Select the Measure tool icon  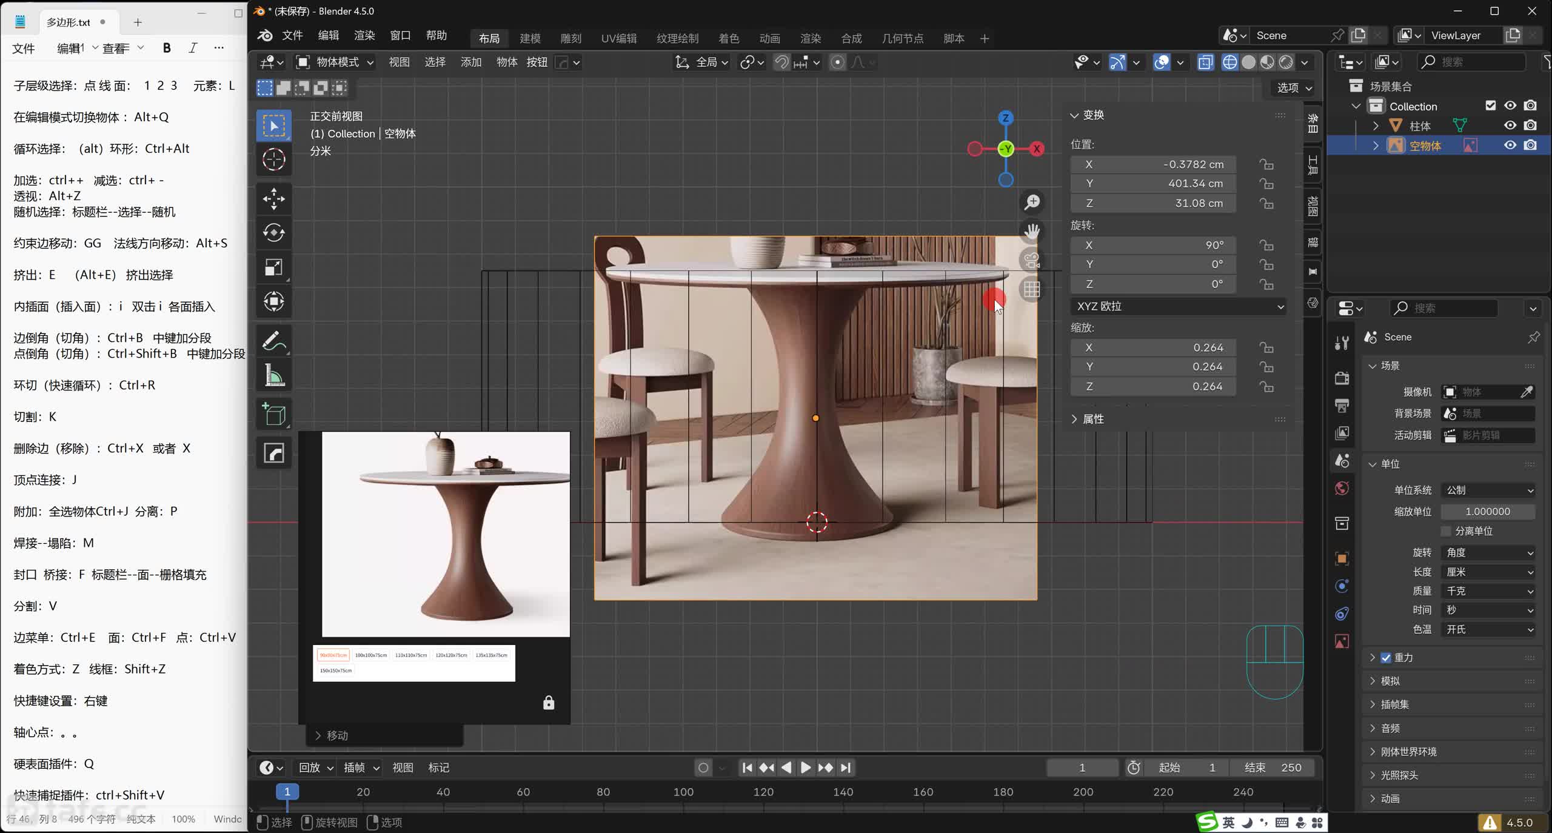click(273, 376)
